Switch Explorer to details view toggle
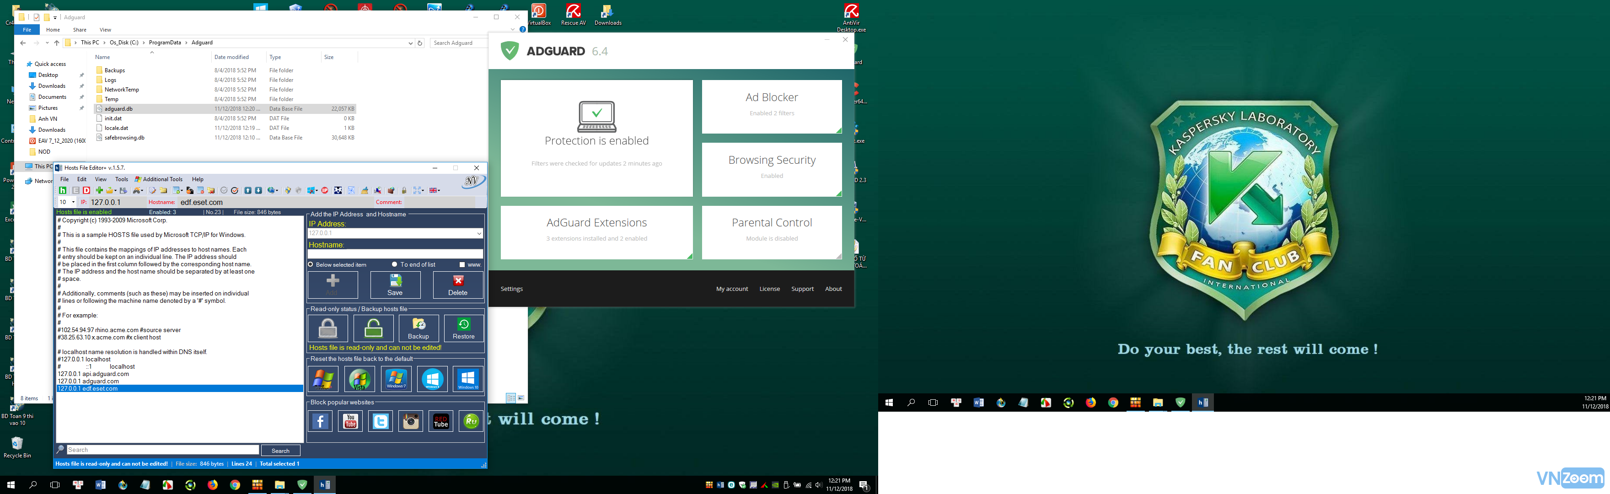 (x=510, y=397)
